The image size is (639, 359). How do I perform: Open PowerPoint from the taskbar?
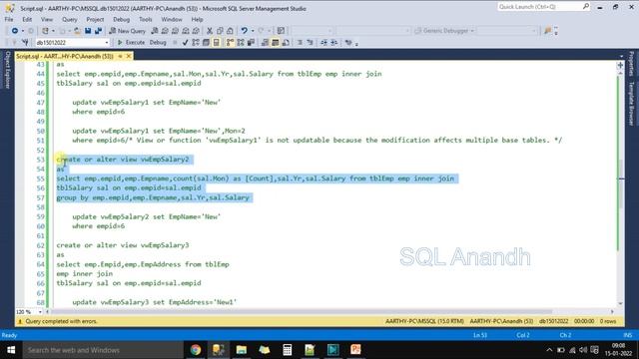[355, 350]
